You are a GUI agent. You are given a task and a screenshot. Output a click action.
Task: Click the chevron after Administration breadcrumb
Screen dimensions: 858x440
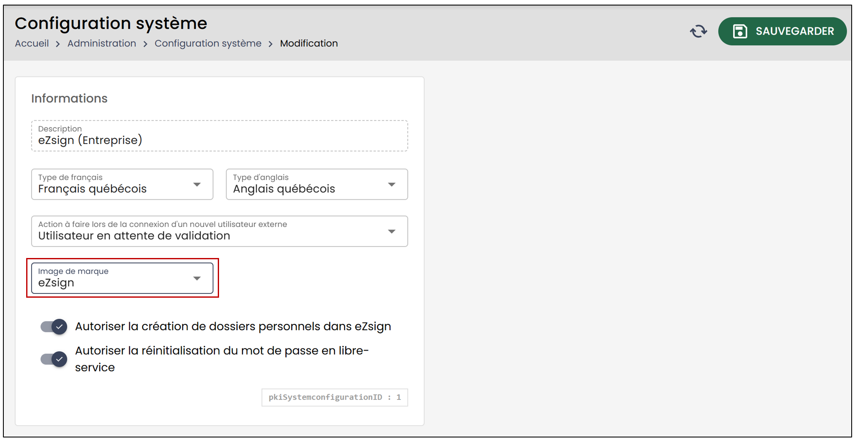[x=145, y=44]
